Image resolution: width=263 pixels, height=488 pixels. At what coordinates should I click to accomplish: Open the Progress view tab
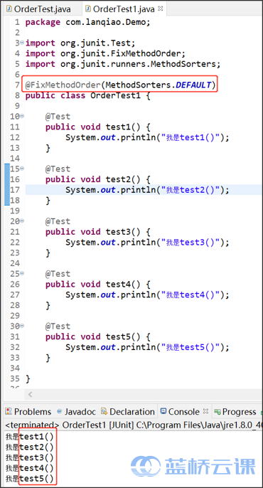click(x=236, y=411)
